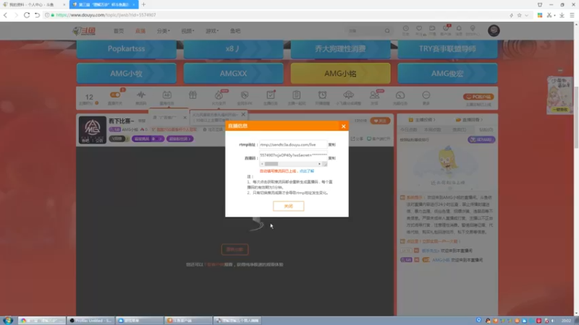Image resolution: width=579 pixels, height=325 pixels.
Task: Click the PK shield toolbar icon
Action: 245,95
